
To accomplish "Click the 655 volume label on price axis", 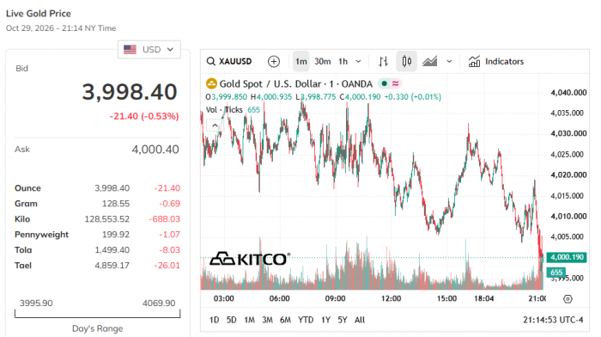I will coord(556,273).
